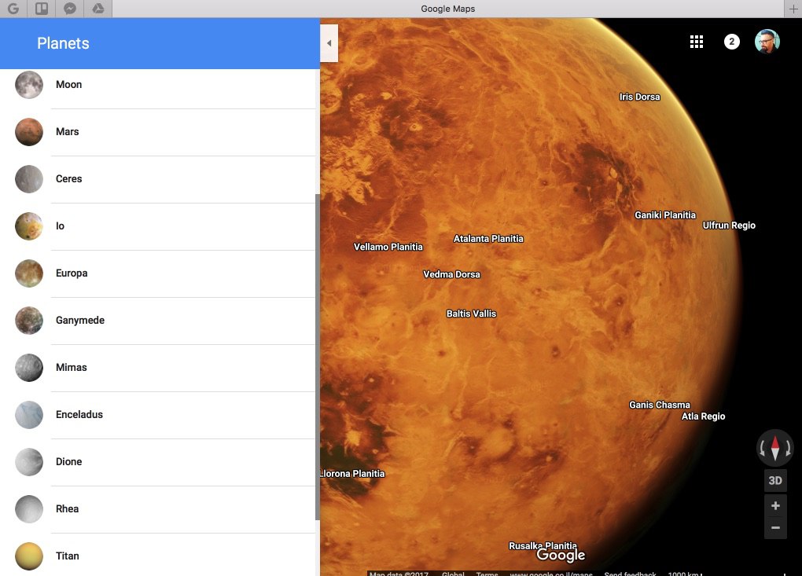Screen dimensions: 802x576
Task: Click the Ganiki Planitia map label
Action: tap(665, 215)
